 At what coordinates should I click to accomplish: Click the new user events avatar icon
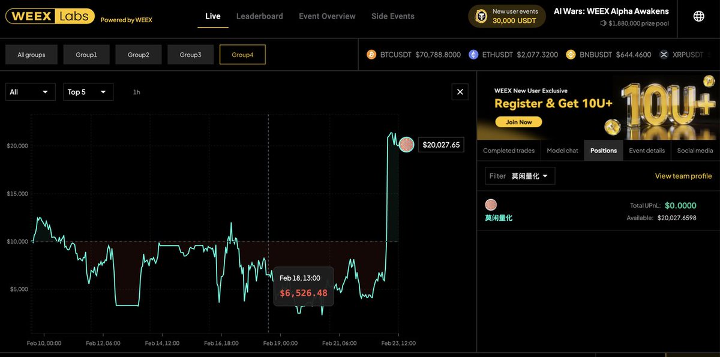pyautogui.click(x=481, y=16)
